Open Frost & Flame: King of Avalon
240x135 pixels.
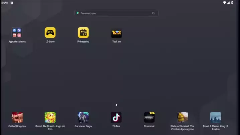(x=215, y=118)
